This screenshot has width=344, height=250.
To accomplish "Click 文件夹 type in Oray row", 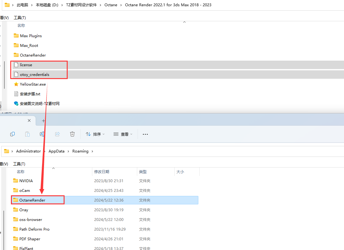I will (x=145, y=210).
